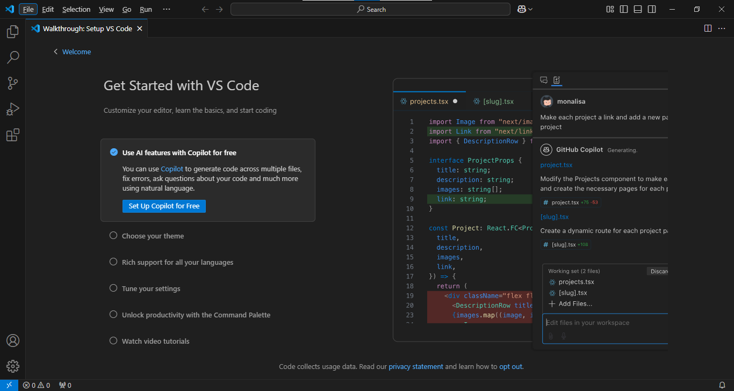This screenshot has width=734, height=391.
Task: Open the Manage gear icon
Action: pos(12,366)
